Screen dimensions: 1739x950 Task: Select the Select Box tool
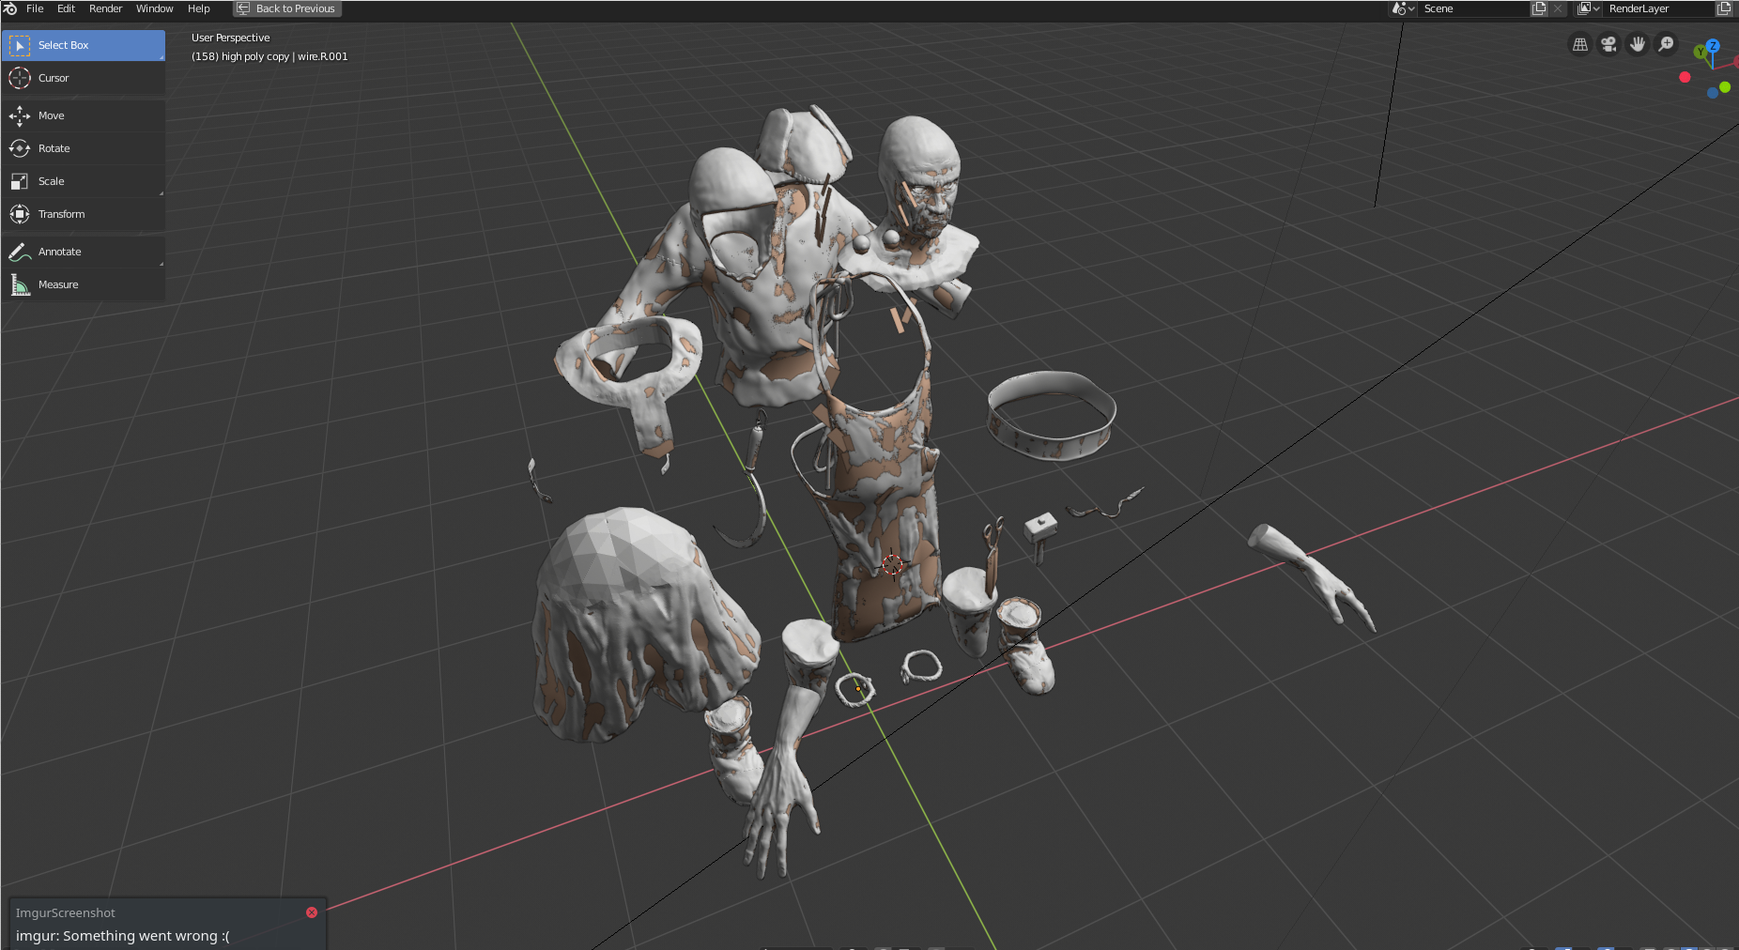click(84, 45)
